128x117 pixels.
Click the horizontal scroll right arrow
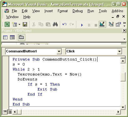point(118,112)
